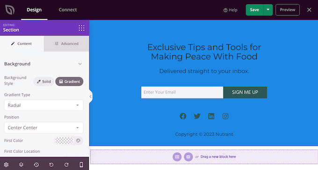This screenshot has height=170, width=318.
Task: Click the SeedProd leaf logo
Action: point(10,10)
